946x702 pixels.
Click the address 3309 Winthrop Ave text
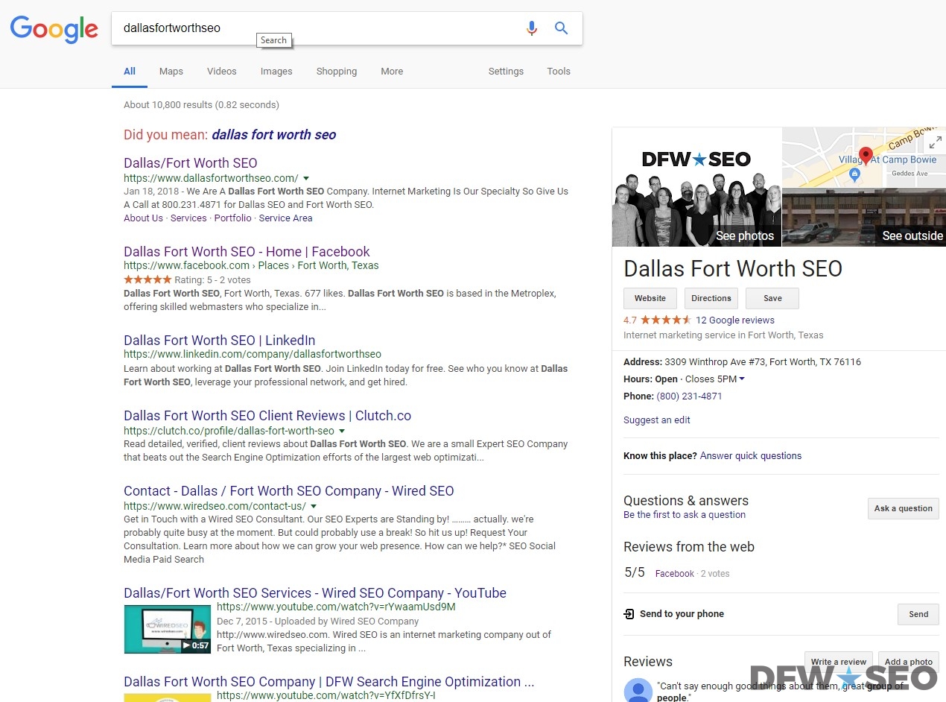tap(761, 362)
